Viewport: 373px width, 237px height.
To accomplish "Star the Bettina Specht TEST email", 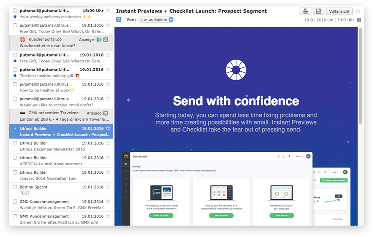I will coord(108,187).
